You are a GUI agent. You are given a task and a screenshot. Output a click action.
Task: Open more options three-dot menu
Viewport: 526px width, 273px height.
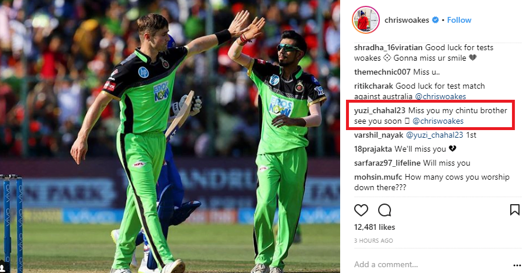click(x=517, y=265)
